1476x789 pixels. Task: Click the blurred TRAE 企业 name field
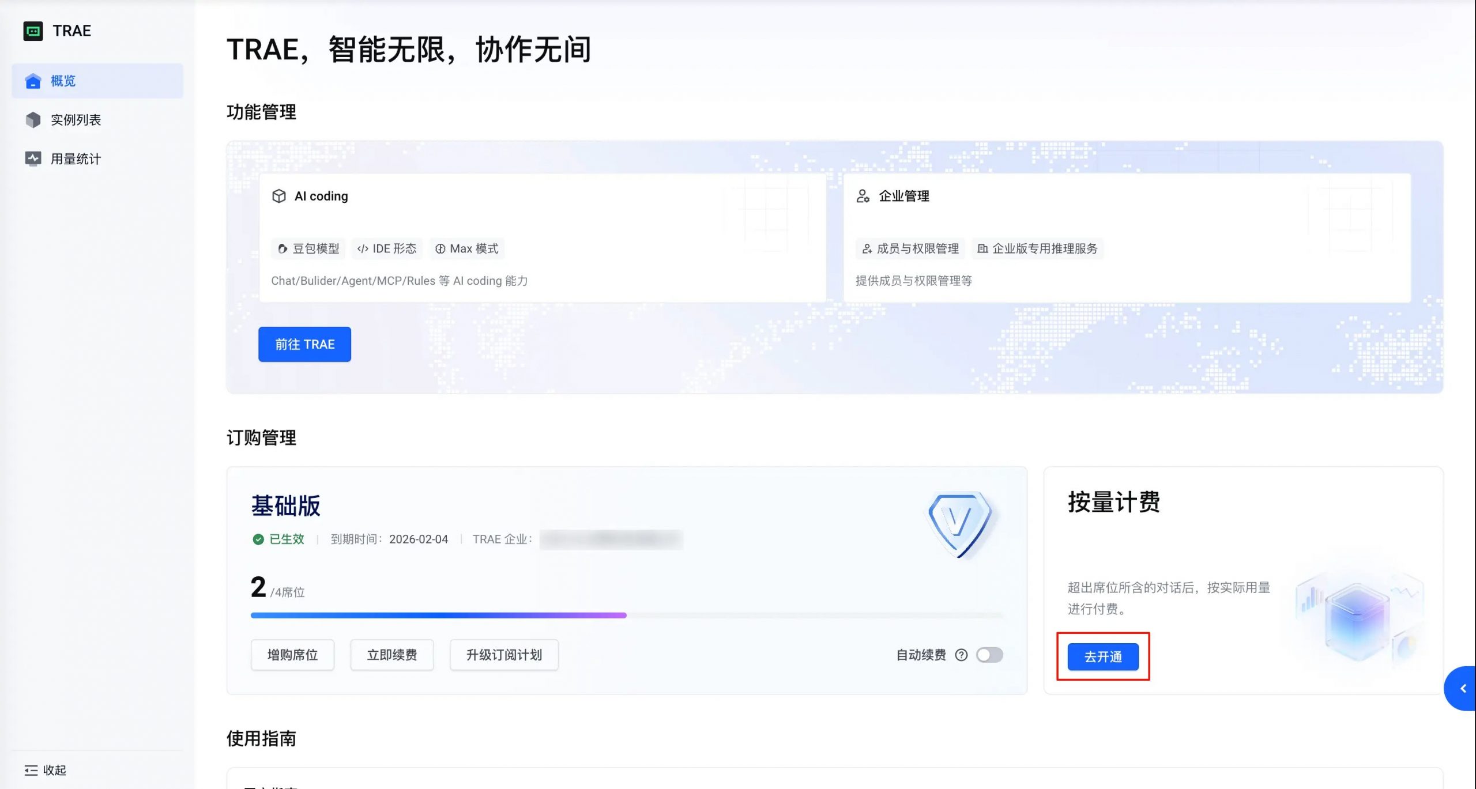tap(611, 539)
